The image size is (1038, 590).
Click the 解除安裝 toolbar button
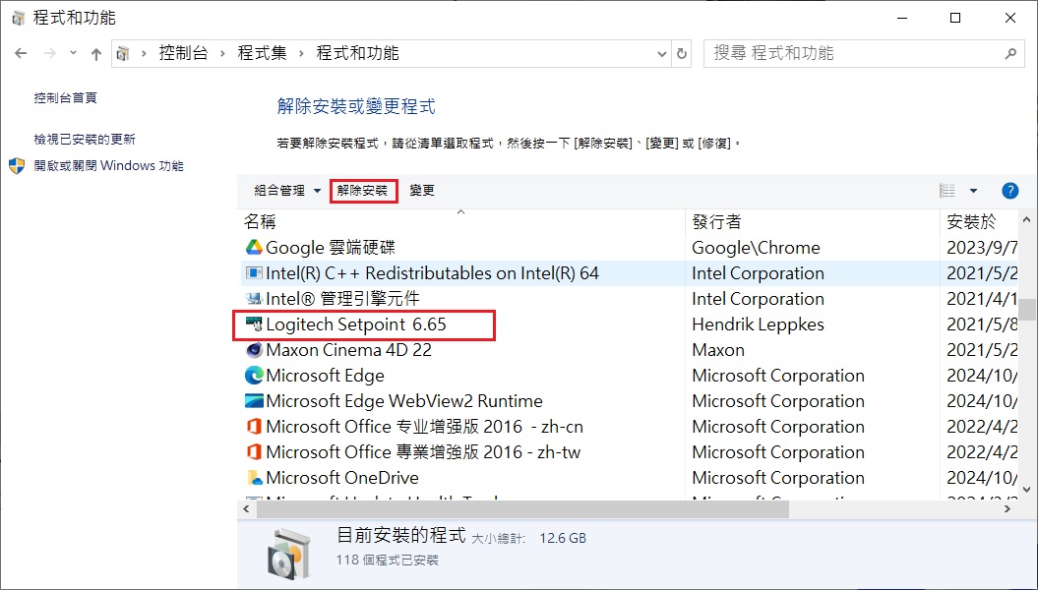(363, 191)
